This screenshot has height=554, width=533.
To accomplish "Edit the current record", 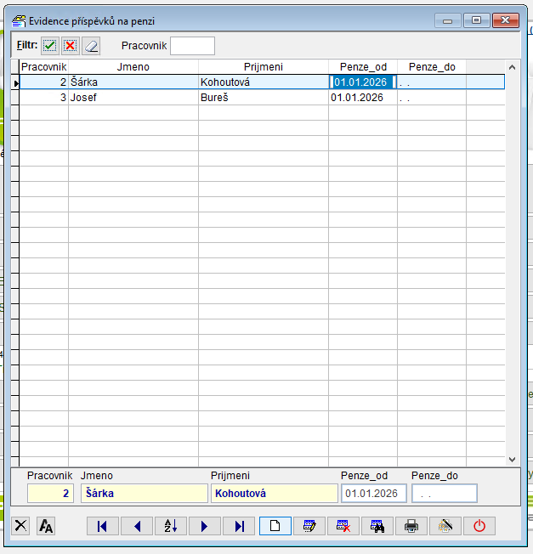I will [309, 526].
